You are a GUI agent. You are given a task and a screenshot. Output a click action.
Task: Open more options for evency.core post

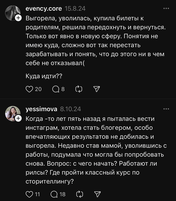[166, 9]
